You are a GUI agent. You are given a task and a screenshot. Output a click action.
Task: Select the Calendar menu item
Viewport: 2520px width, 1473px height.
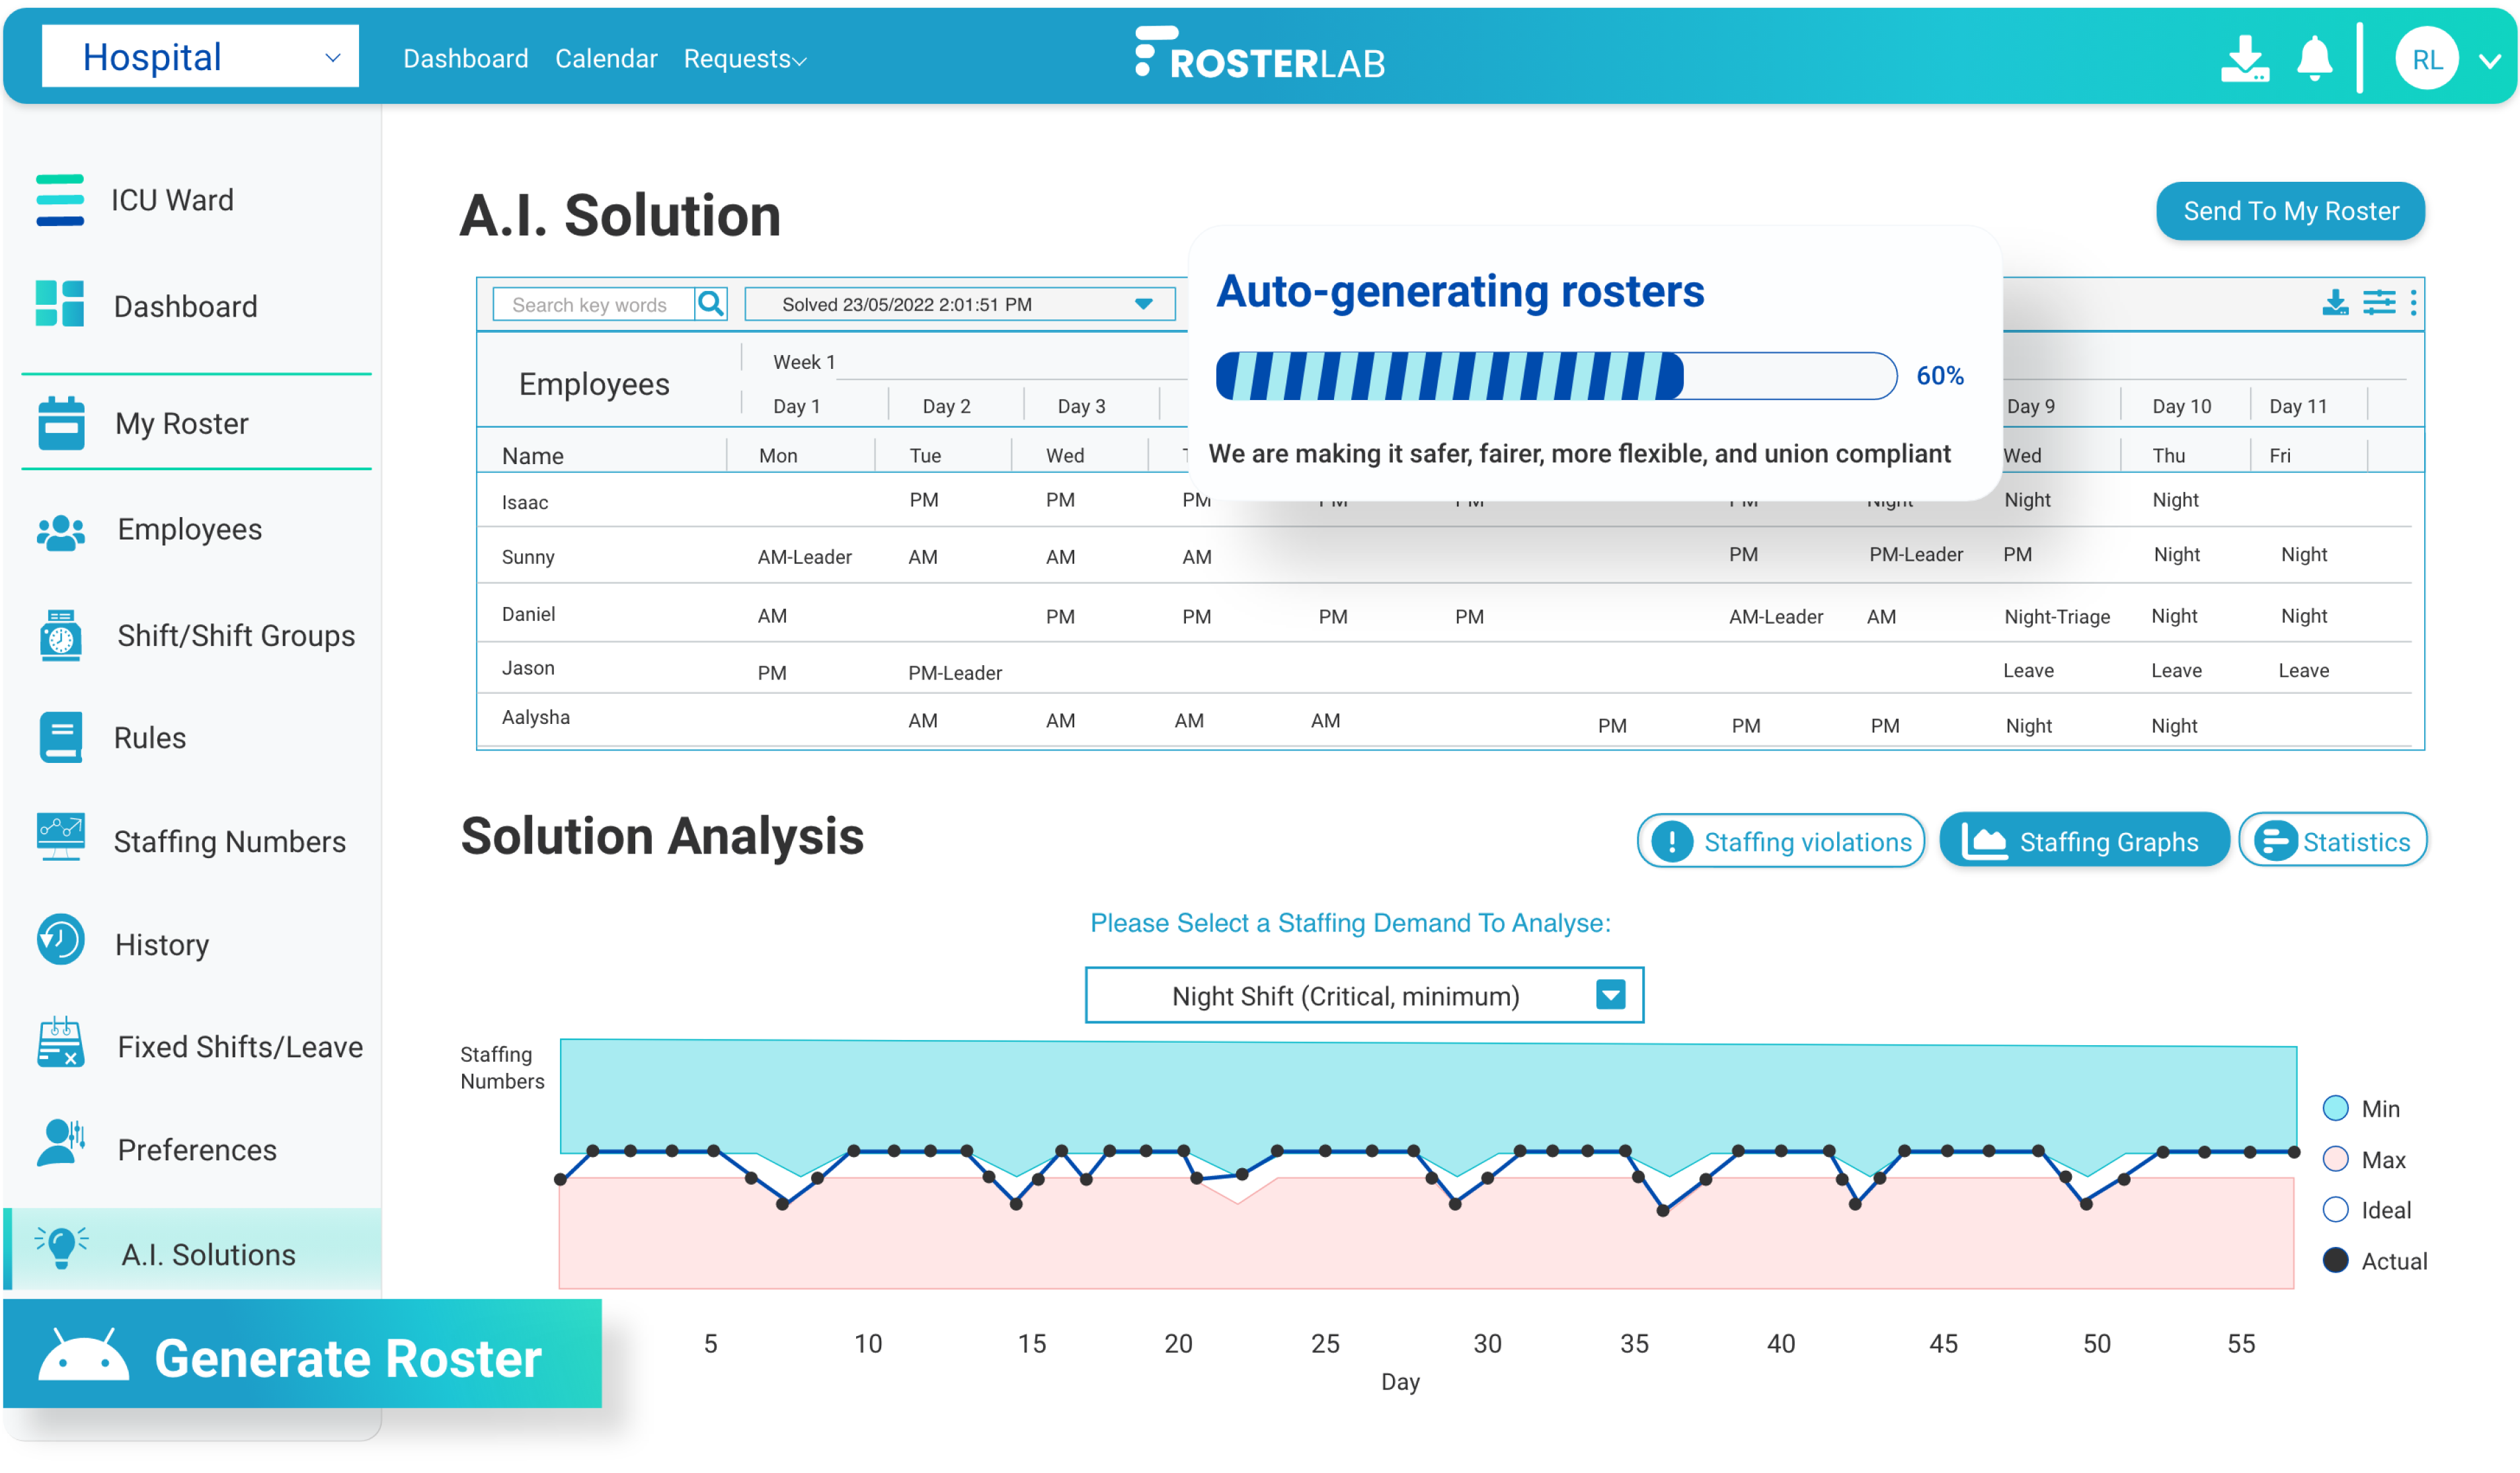click(605, 58)
